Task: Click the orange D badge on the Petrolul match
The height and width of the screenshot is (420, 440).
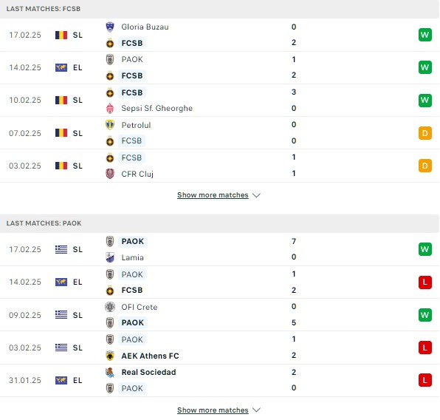Action: point(424,133)
